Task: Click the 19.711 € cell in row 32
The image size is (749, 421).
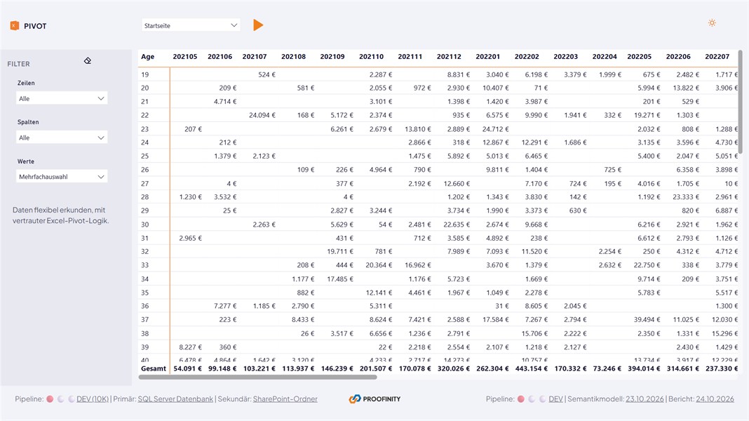Action: (340, 251)
